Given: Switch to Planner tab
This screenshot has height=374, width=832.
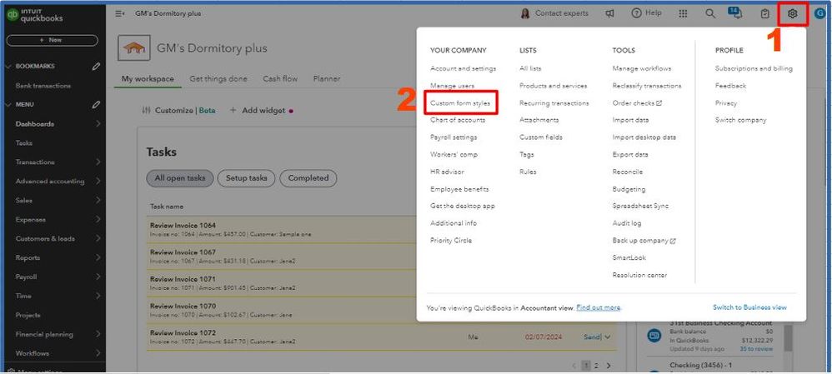Looking at the screenshot, I should pos(326,78).
